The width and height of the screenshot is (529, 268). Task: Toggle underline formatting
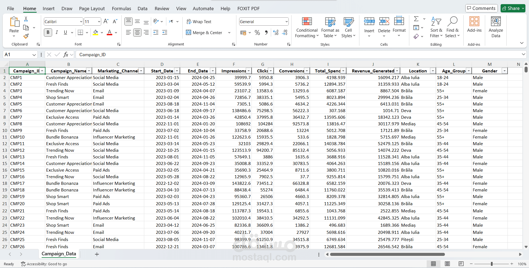click(x=65, y=33)
